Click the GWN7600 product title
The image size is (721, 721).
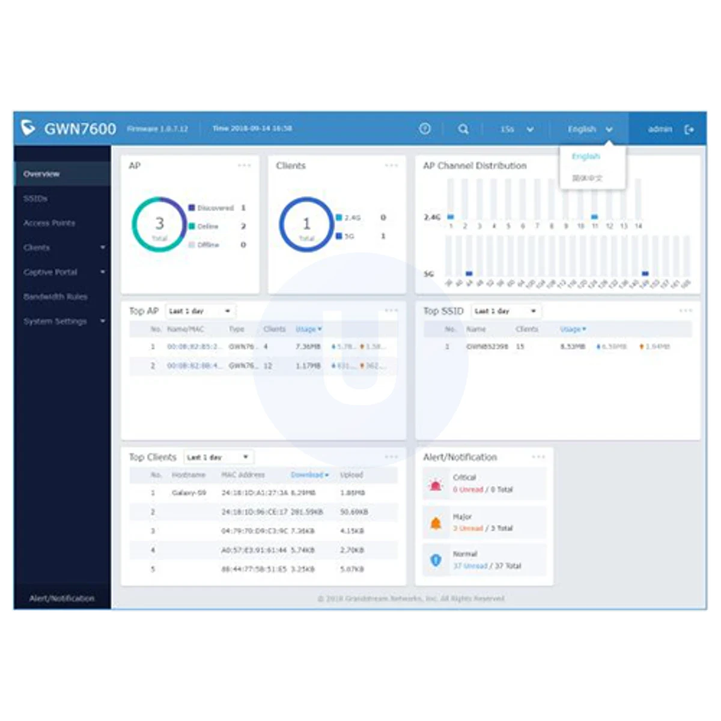click(80, 129)
